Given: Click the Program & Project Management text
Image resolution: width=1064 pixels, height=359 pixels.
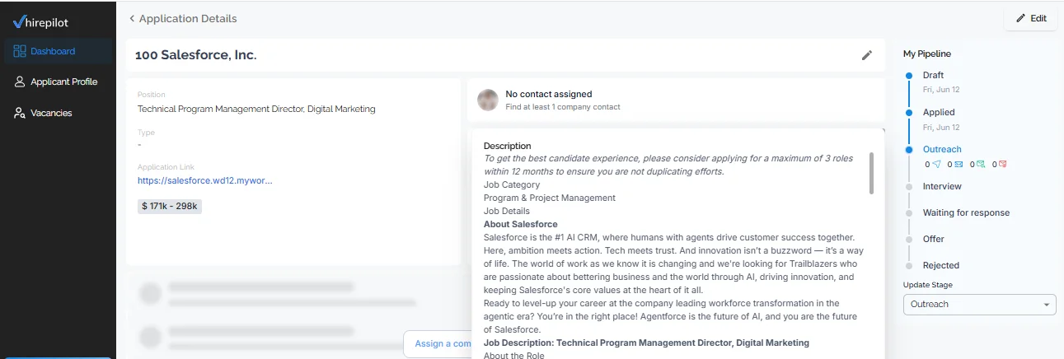Looking at the screenshot, I should tap(550, 198).
